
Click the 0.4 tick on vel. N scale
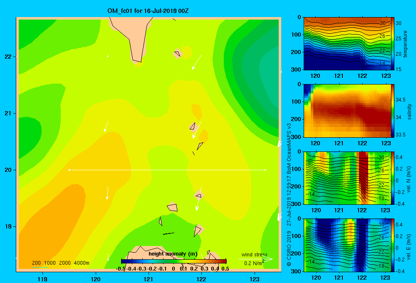(399, 157)
